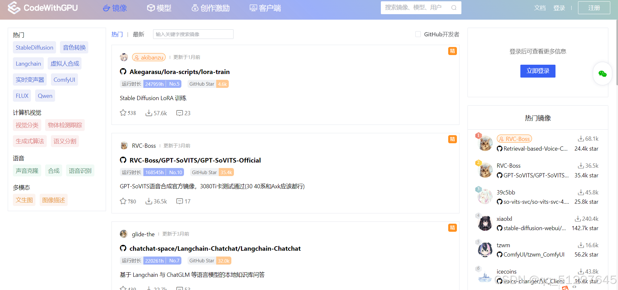Click GitHub icon beside ComfyUI/tzwm_ComfyUI
The image size is (618, 290).
(x=499, y=254)
